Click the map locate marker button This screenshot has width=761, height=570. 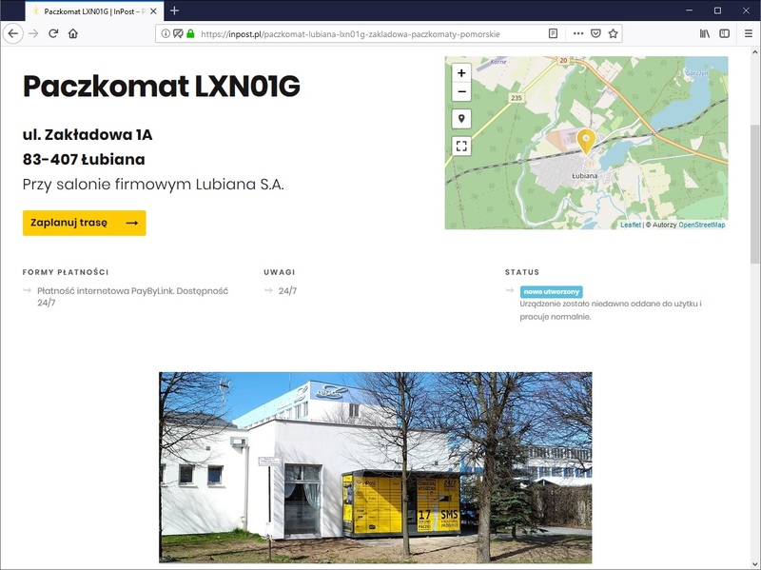coord(461,118)
